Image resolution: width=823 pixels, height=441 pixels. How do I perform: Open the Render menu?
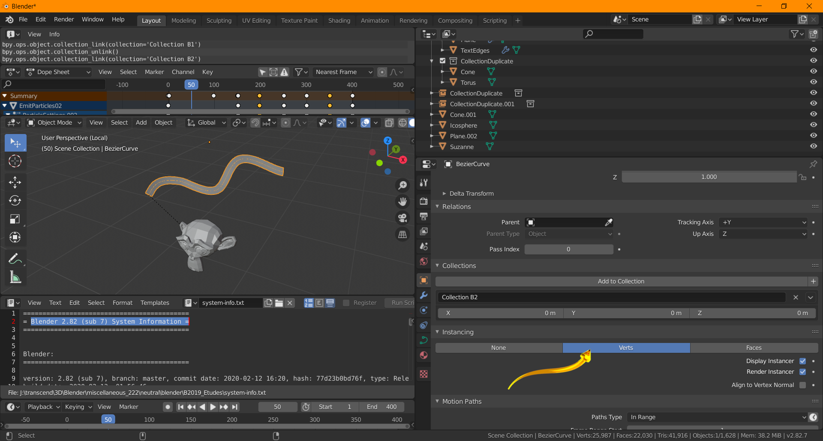64,19
